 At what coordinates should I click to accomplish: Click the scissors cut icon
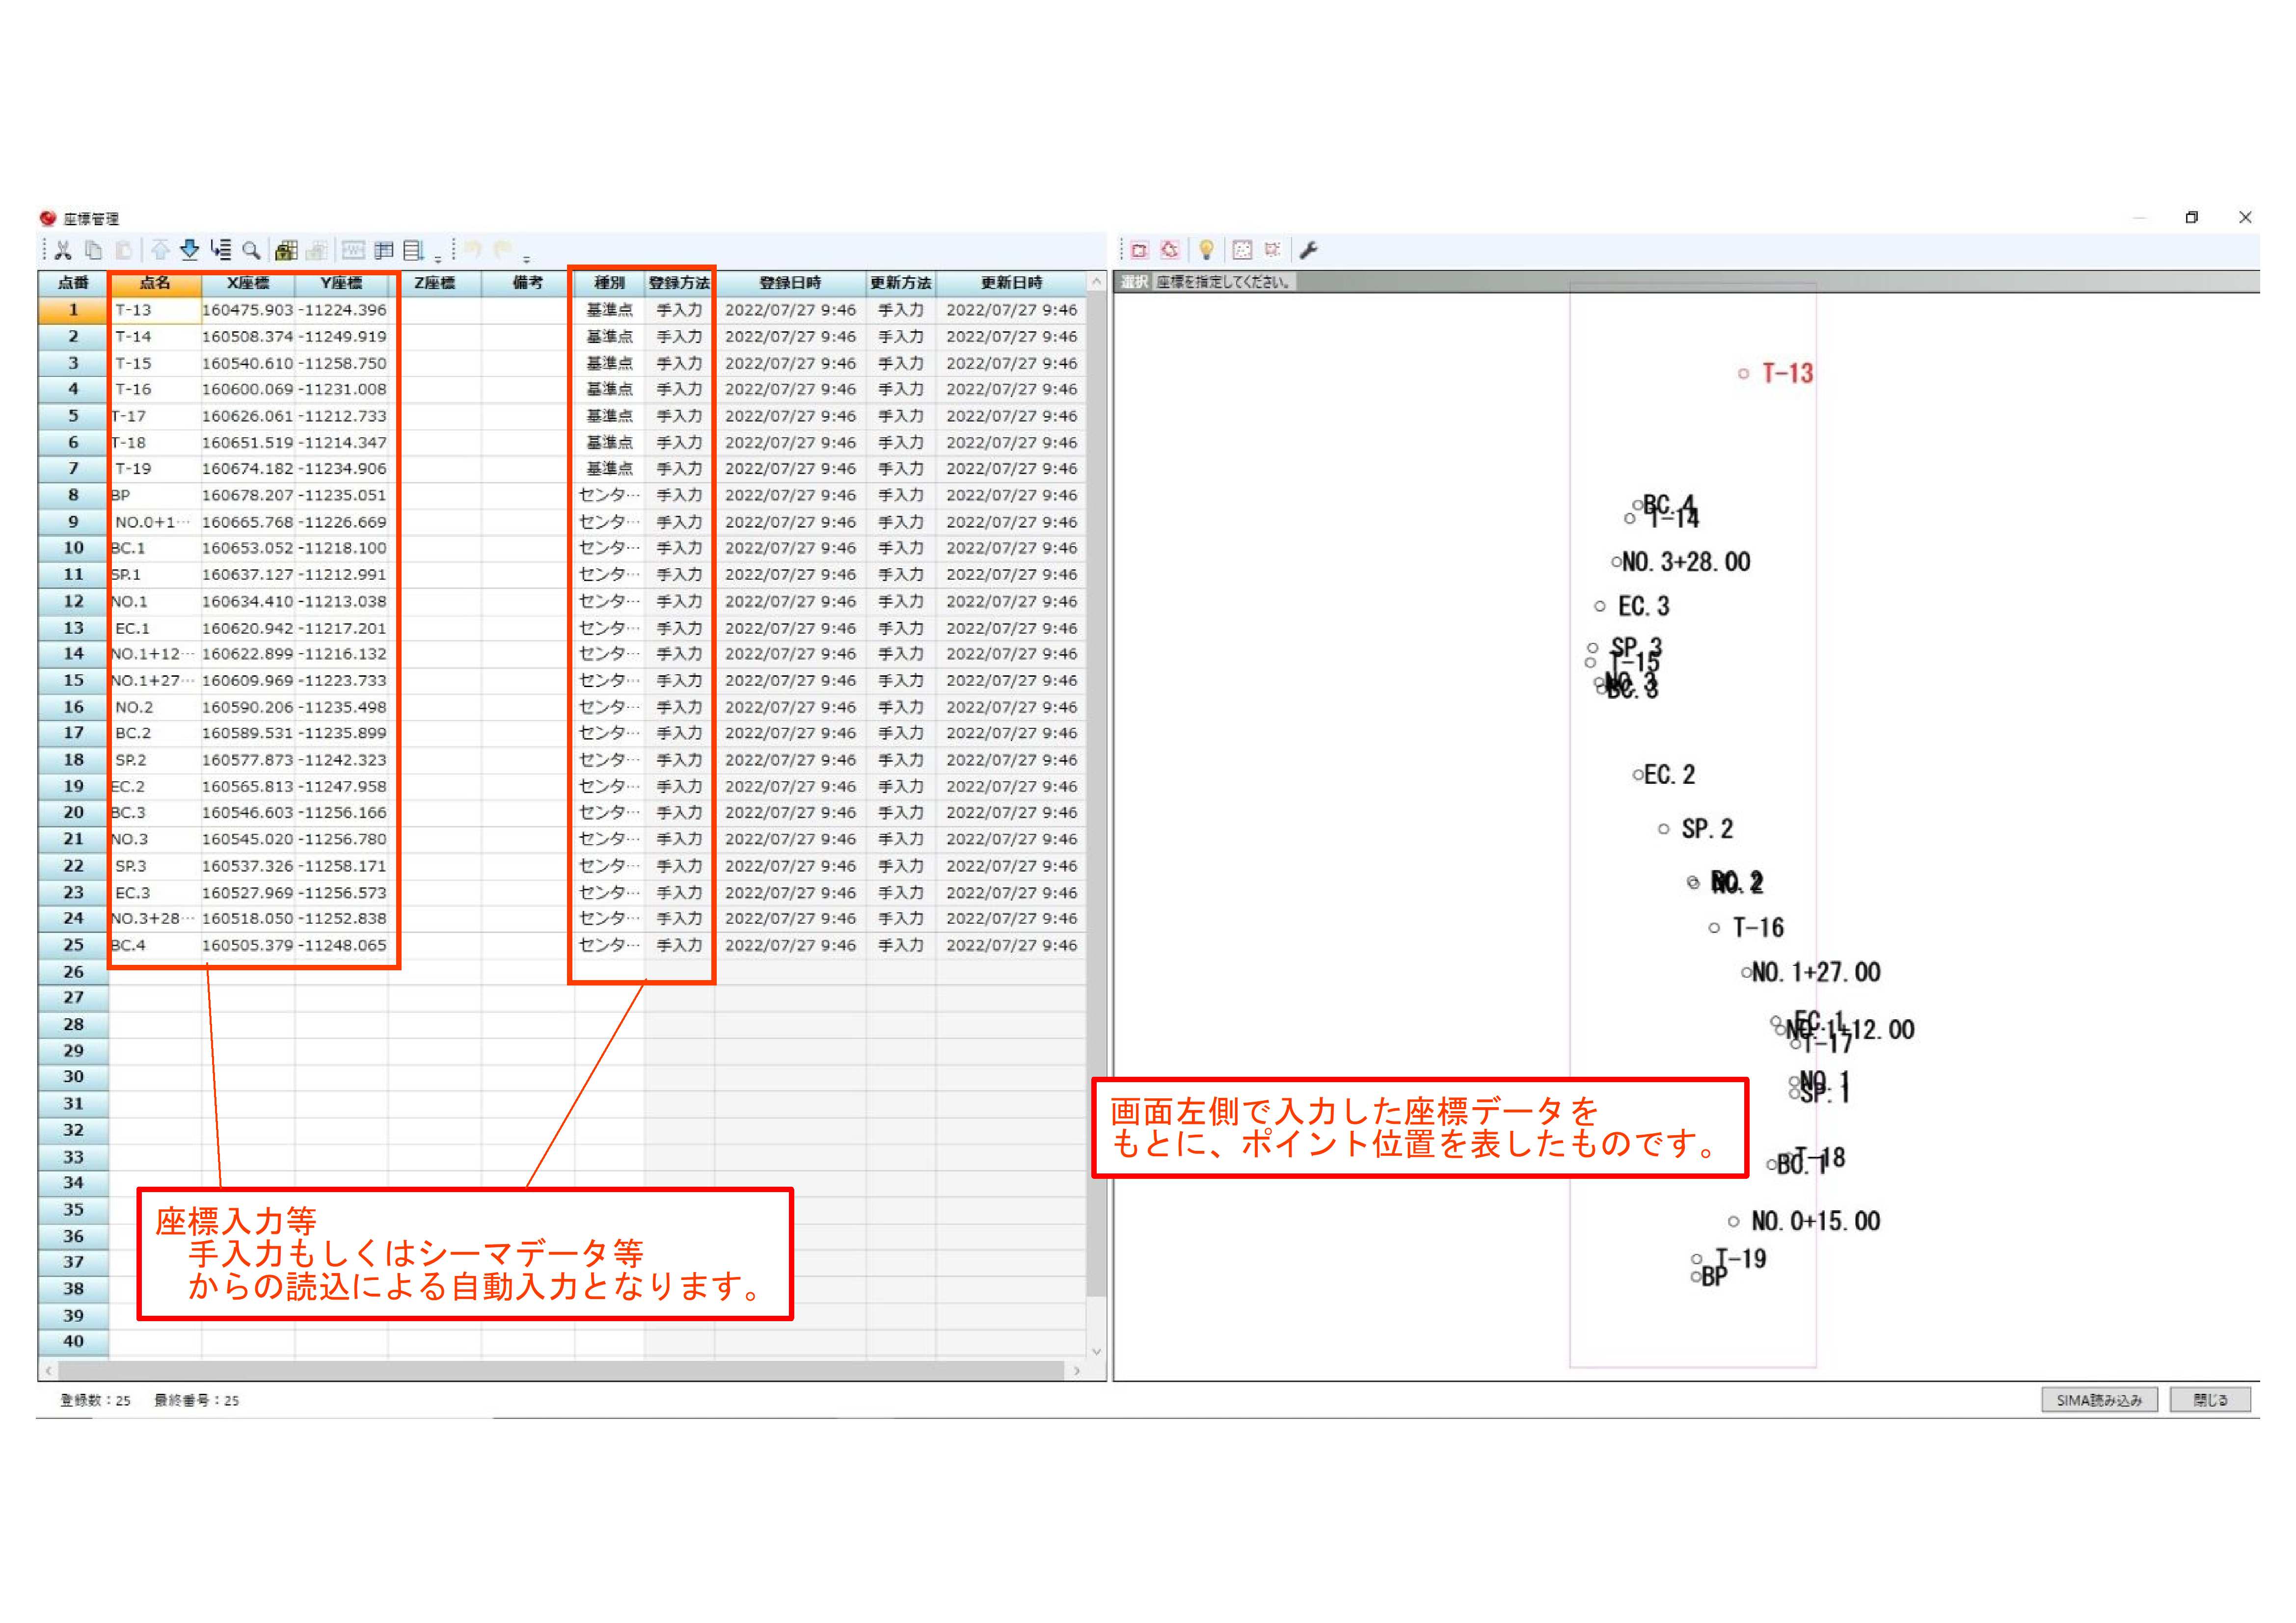click(64, 250)
